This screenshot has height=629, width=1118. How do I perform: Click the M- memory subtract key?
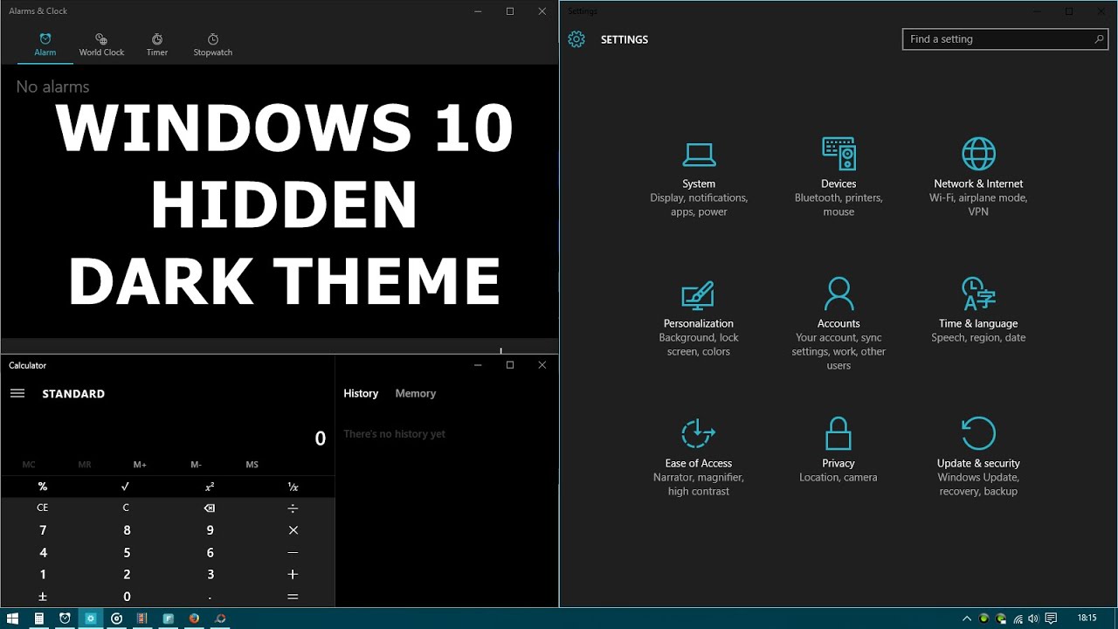pyautogui.click(x=196, y=465)
